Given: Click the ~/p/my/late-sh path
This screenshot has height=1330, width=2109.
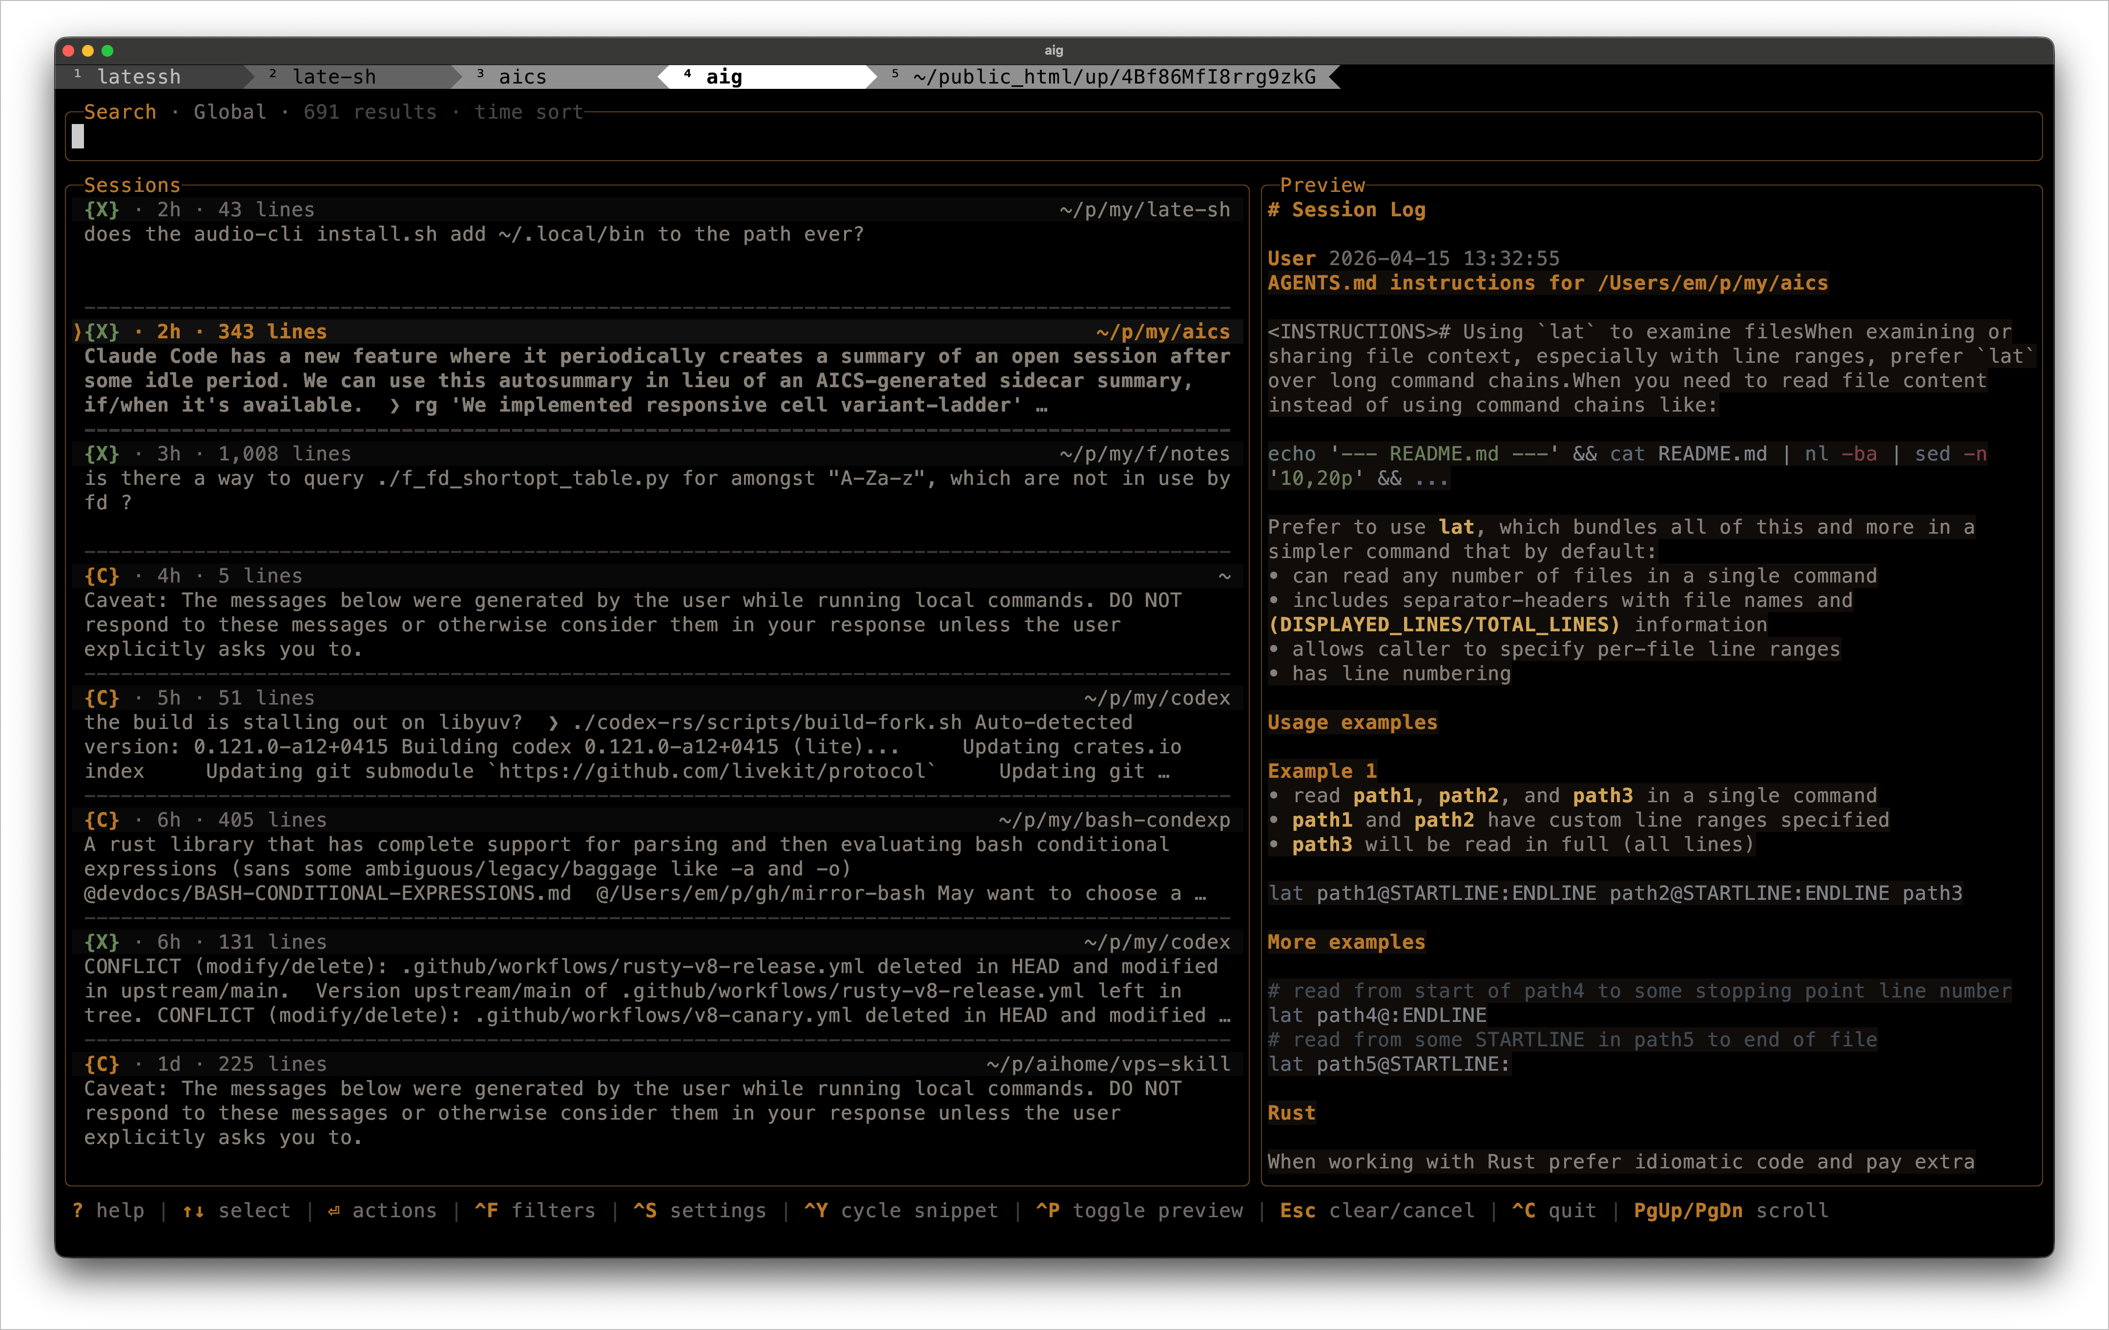Looking at the screenshot, I should tap(1145, 209).
